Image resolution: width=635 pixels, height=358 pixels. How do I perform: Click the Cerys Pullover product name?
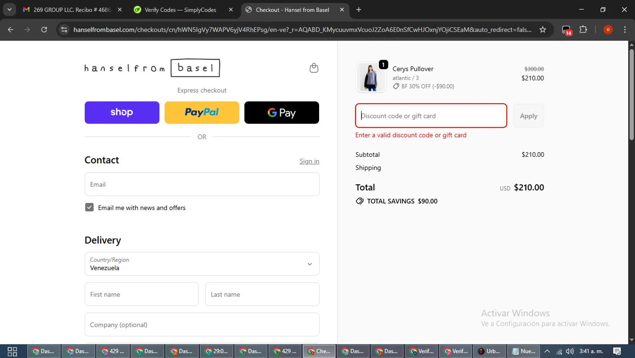click(x=413, y=69)
